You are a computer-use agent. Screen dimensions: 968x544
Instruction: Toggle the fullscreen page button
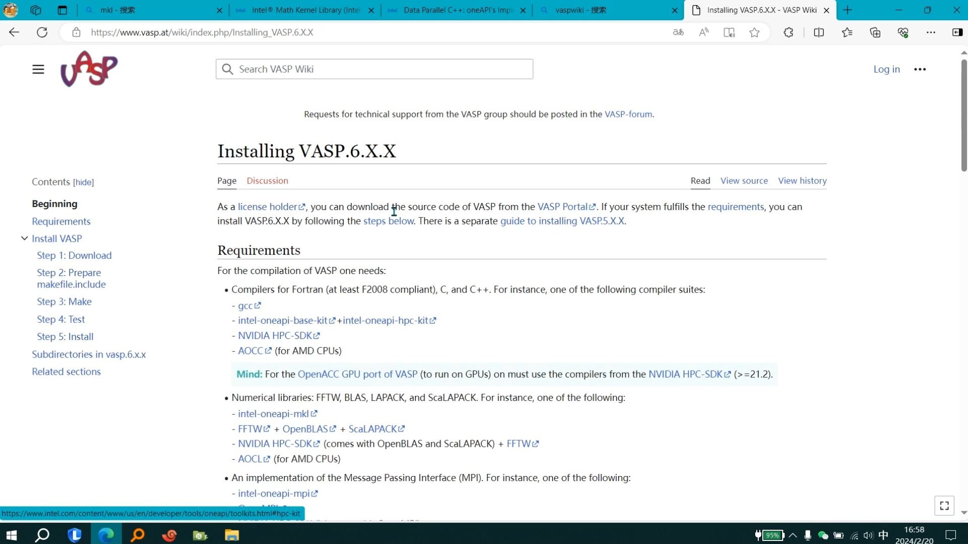coord(944,505)
